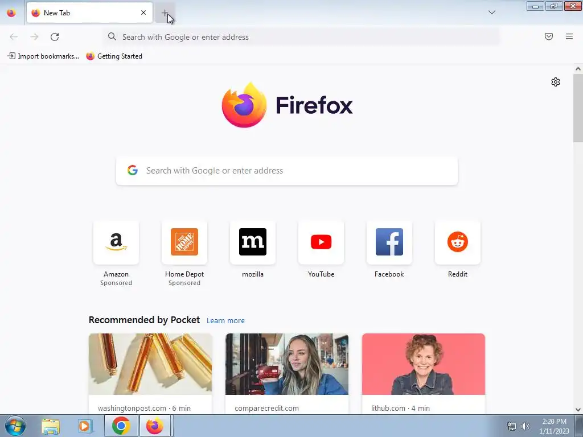Save to Pocket using toolbar icon
583x437 pixels.
point(549,36)
